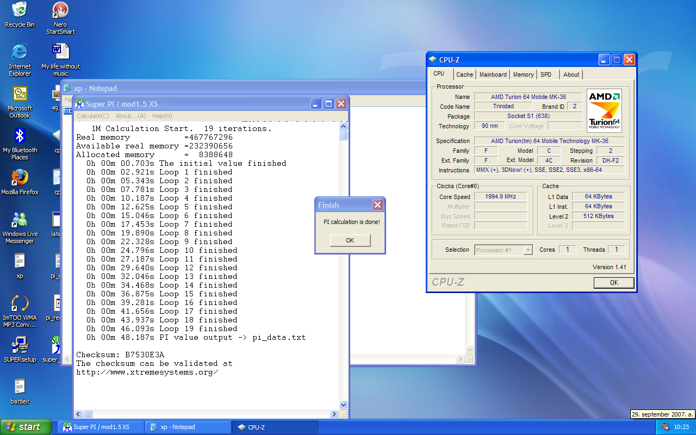The image size is (696, 435).
Task: Switch to the Cache tab in CPU-Z
Action: point(464,74)
